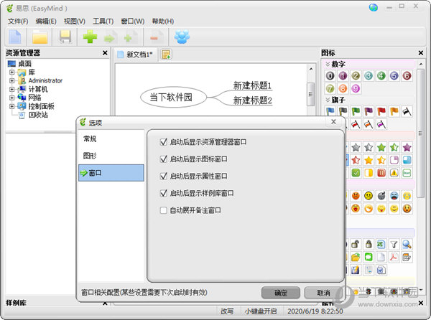Open file with the folder toolbar icon
The image size is (431, 320).
tap(40, 37)
